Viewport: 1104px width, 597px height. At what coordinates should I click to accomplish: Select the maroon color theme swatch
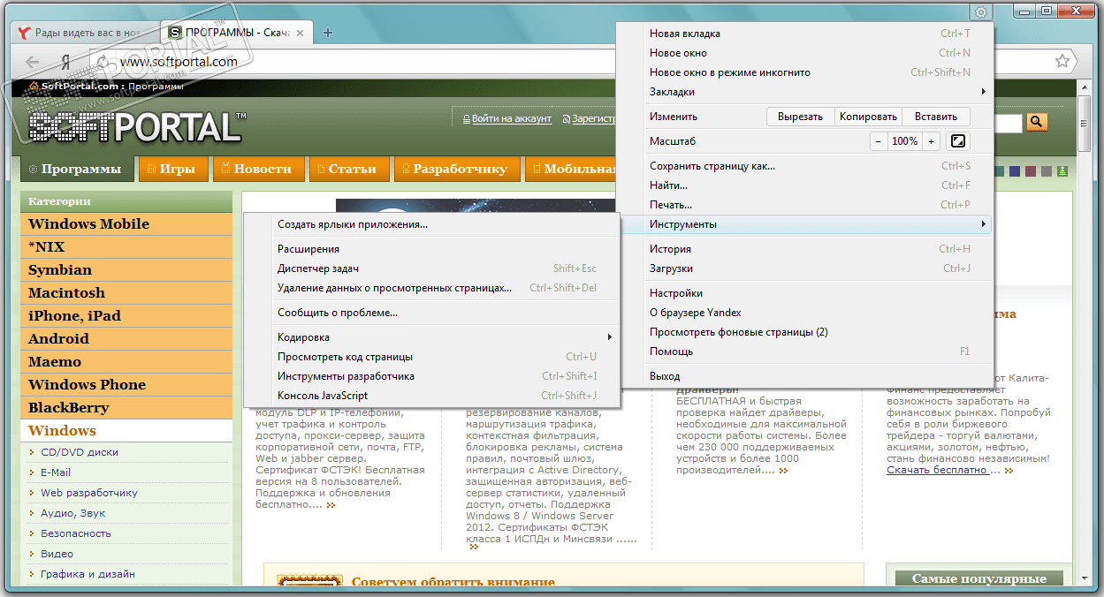(1032, 171)
